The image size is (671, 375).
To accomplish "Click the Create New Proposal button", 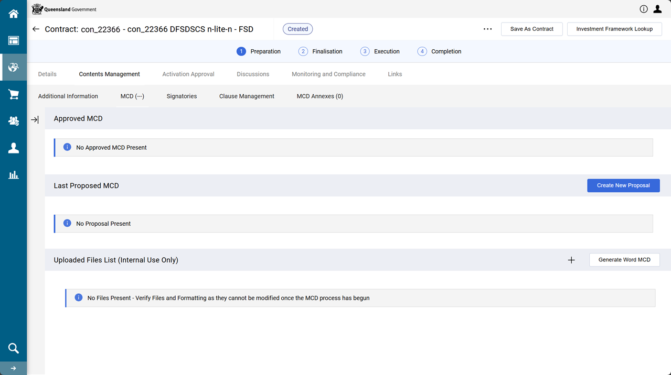I will pyautogui.click(x=623, y=185).
